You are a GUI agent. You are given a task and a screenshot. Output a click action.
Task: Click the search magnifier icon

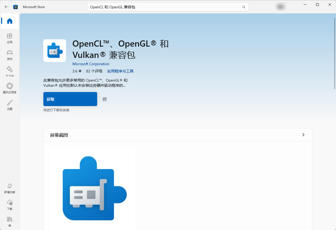tap(244, 7)
